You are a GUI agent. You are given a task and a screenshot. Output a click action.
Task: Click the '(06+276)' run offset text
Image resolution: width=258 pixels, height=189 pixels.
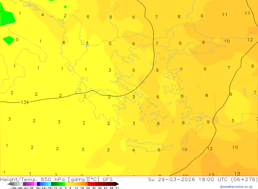pos(244,179)
